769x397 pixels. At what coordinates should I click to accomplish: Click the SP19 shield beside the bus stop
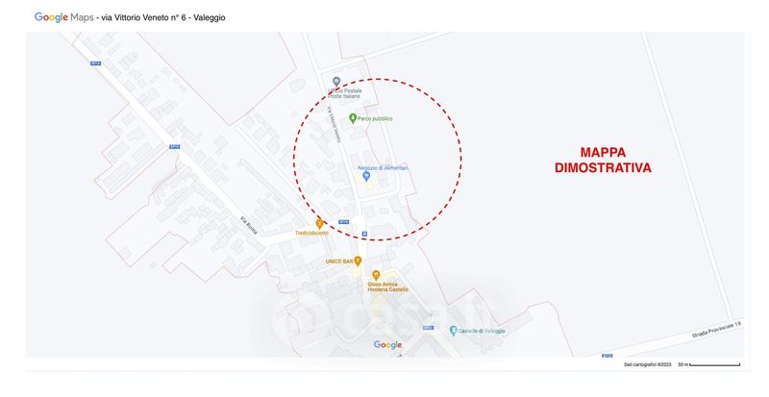344,222
